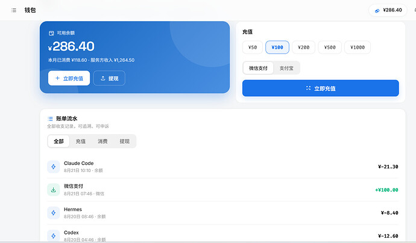Select the ¥1000 recharge amount
Screen dimensions: 416x243
click(358, 48)
